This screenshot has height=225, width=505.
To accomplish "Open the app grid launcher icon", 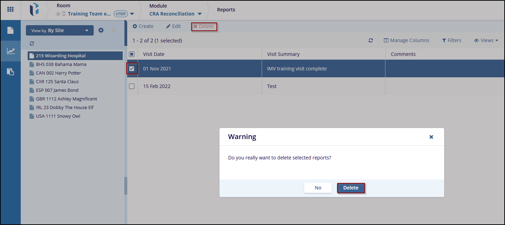I will (10, 10).
